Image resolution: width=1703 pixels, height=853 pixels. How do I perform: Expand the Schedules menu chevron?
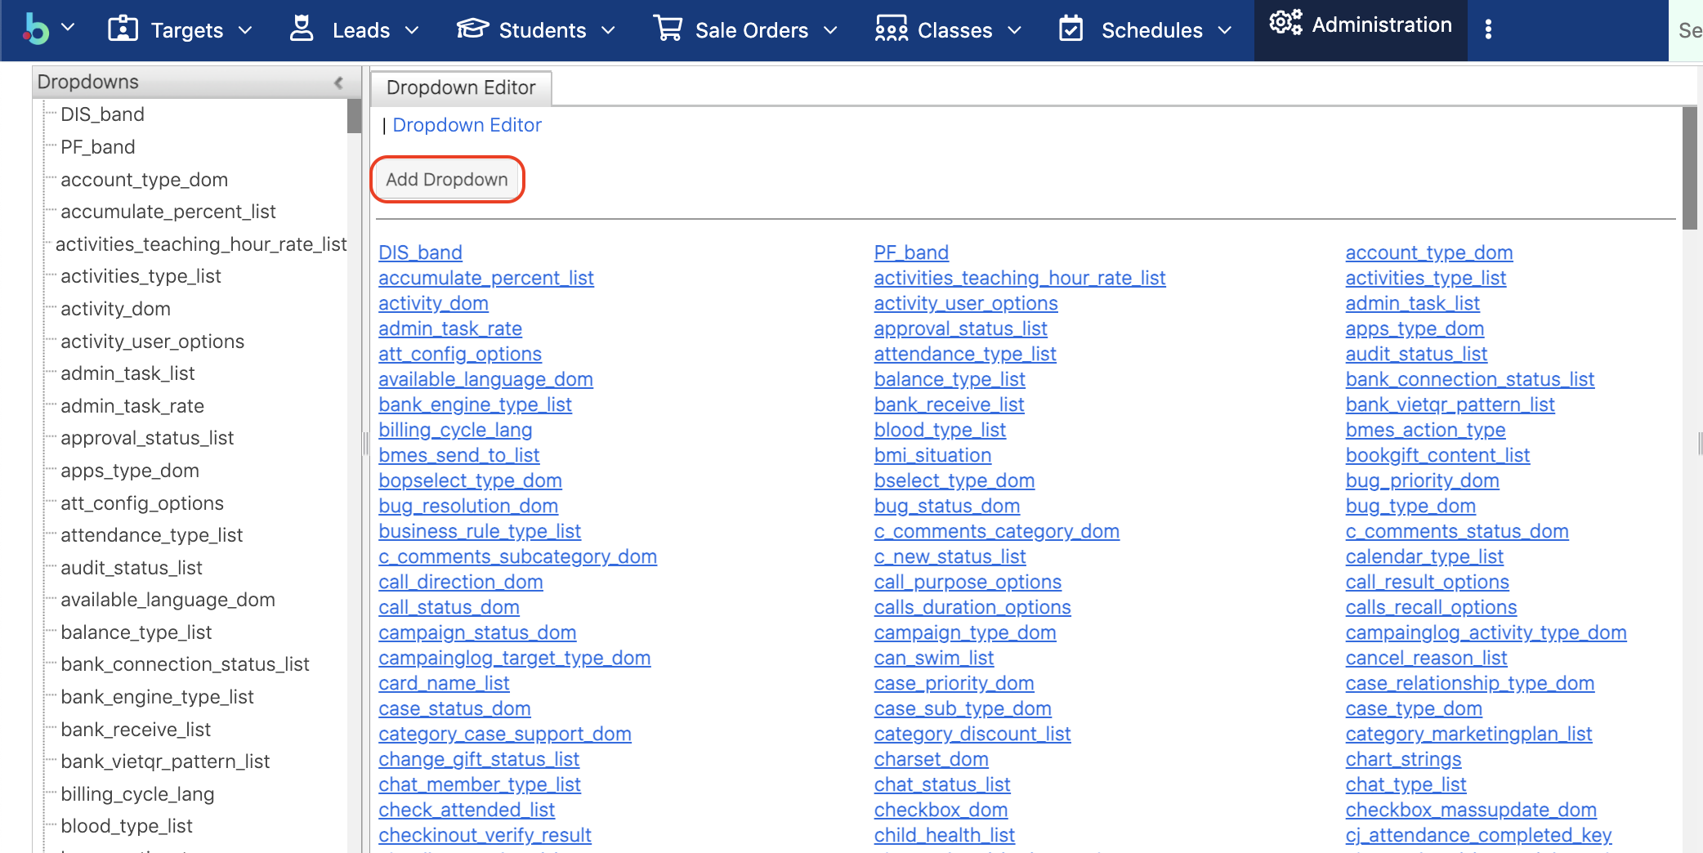[x=1225, y=30]
